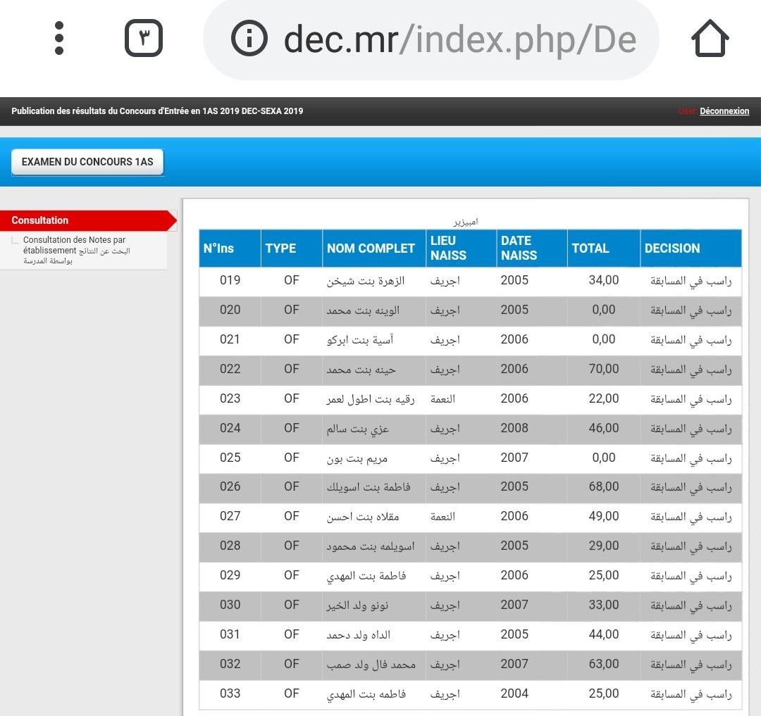This screenshot has width=761, height=716.
Task: Tap the browser home icon
Action: 710,38
